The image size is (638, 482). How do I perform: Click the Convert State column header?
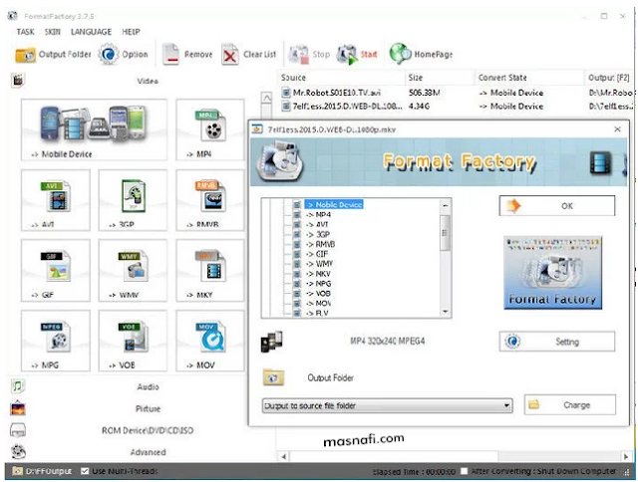click(529, 78)
